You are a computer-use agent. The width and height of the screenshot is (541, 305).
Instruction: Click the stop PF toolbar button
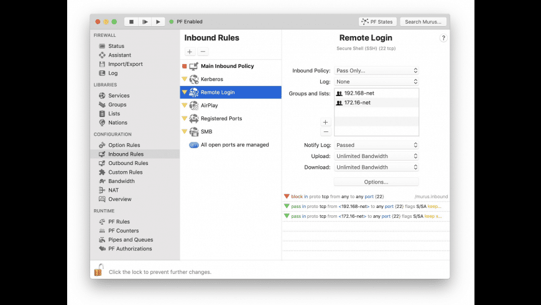pyautogui.click(x=131, y=22)
